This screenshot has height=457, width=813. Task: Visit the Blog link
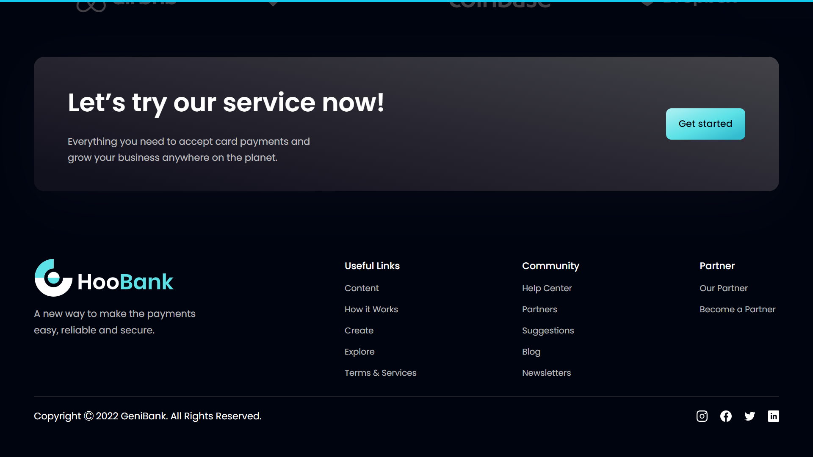(531, 352)
